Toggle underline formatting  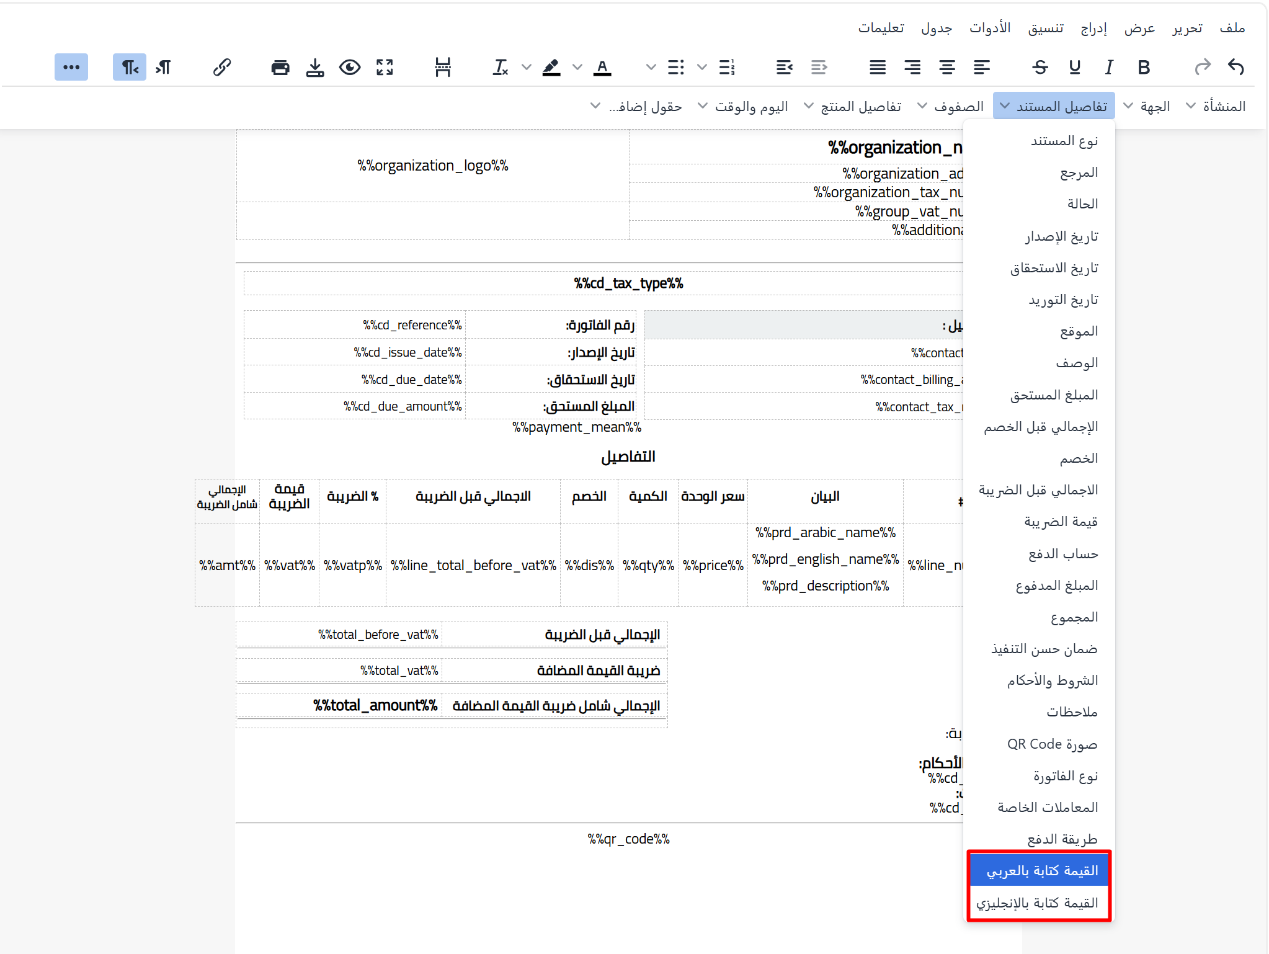tap(1075, 67)
